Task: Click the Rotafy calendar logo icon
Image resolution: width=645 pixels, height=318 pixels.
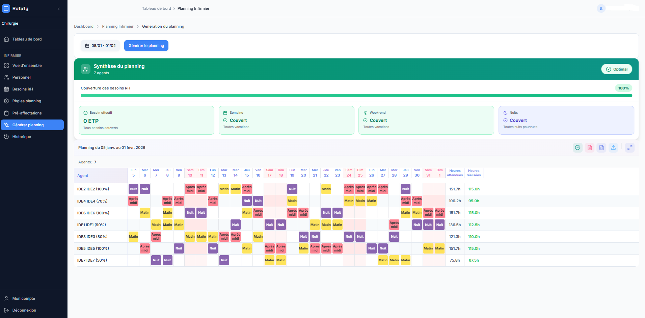Action: pyautogui.click(x=6, y=8)
